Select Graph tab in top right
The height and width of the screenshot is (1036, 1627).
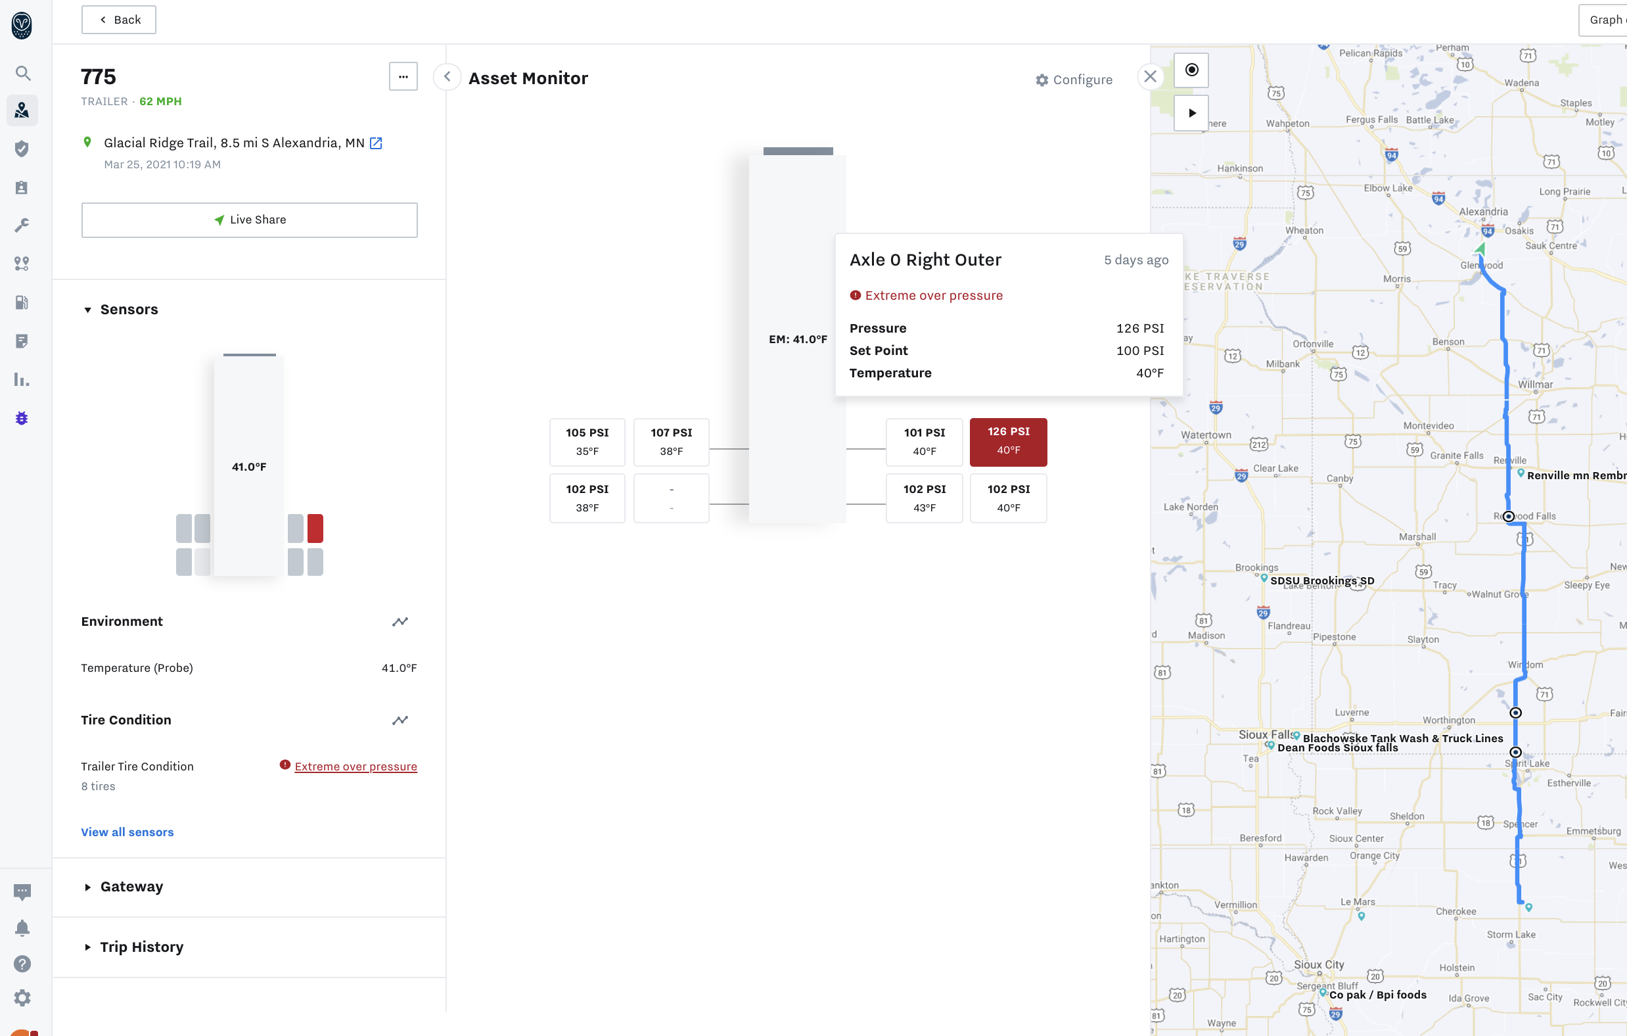(1607, 20)
